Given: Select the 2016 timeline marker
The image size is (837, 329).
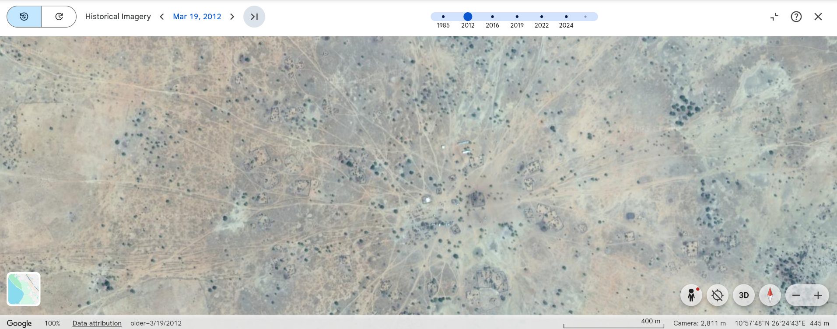Looking at the screenshot, I should pos(492,17).
